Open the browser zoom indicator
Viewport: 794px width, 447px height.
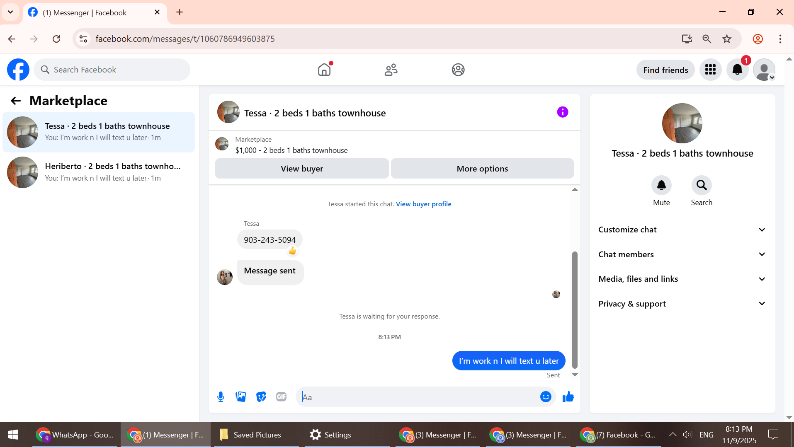coord(707,39)
